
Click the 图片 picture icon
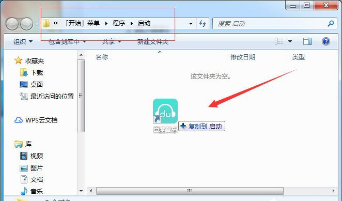[x=24, y=168]
